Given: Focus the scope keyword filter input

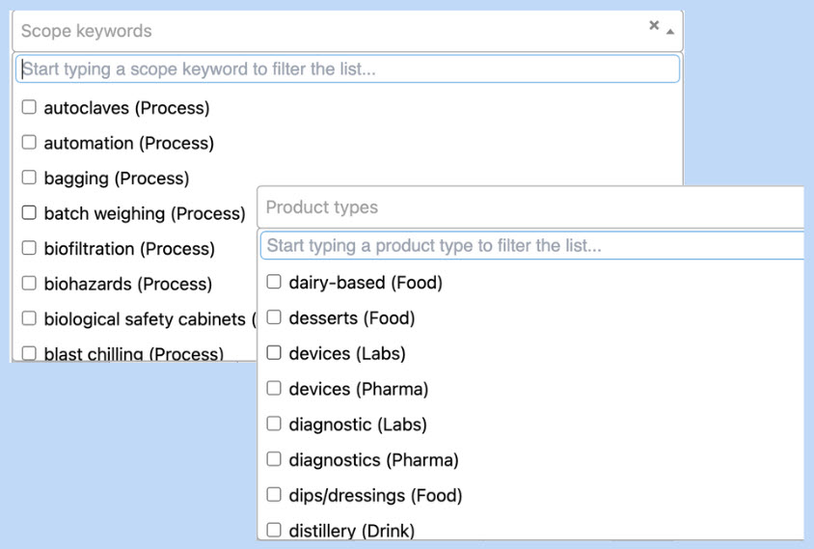Looking at the screenshot, I should (347, 69).
